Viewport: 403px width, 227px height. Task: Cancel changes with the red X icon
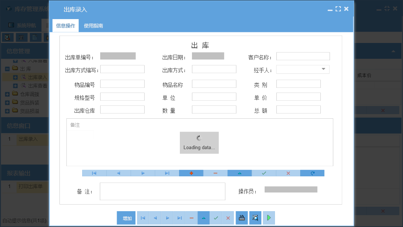[x=288, y=173]
